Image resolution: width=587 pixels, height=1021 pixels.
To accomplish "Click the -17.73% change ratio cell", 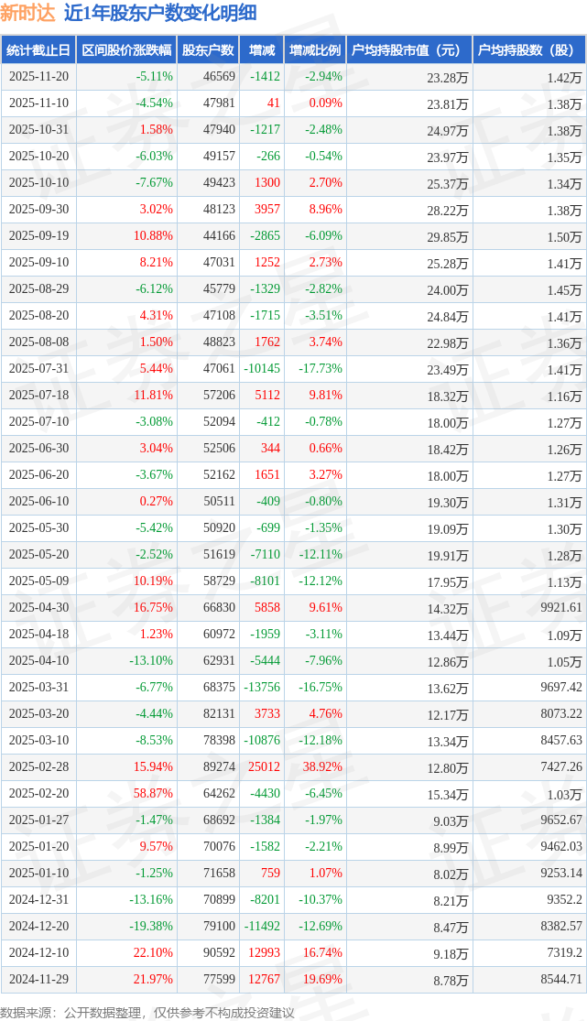I will [320, 369].
